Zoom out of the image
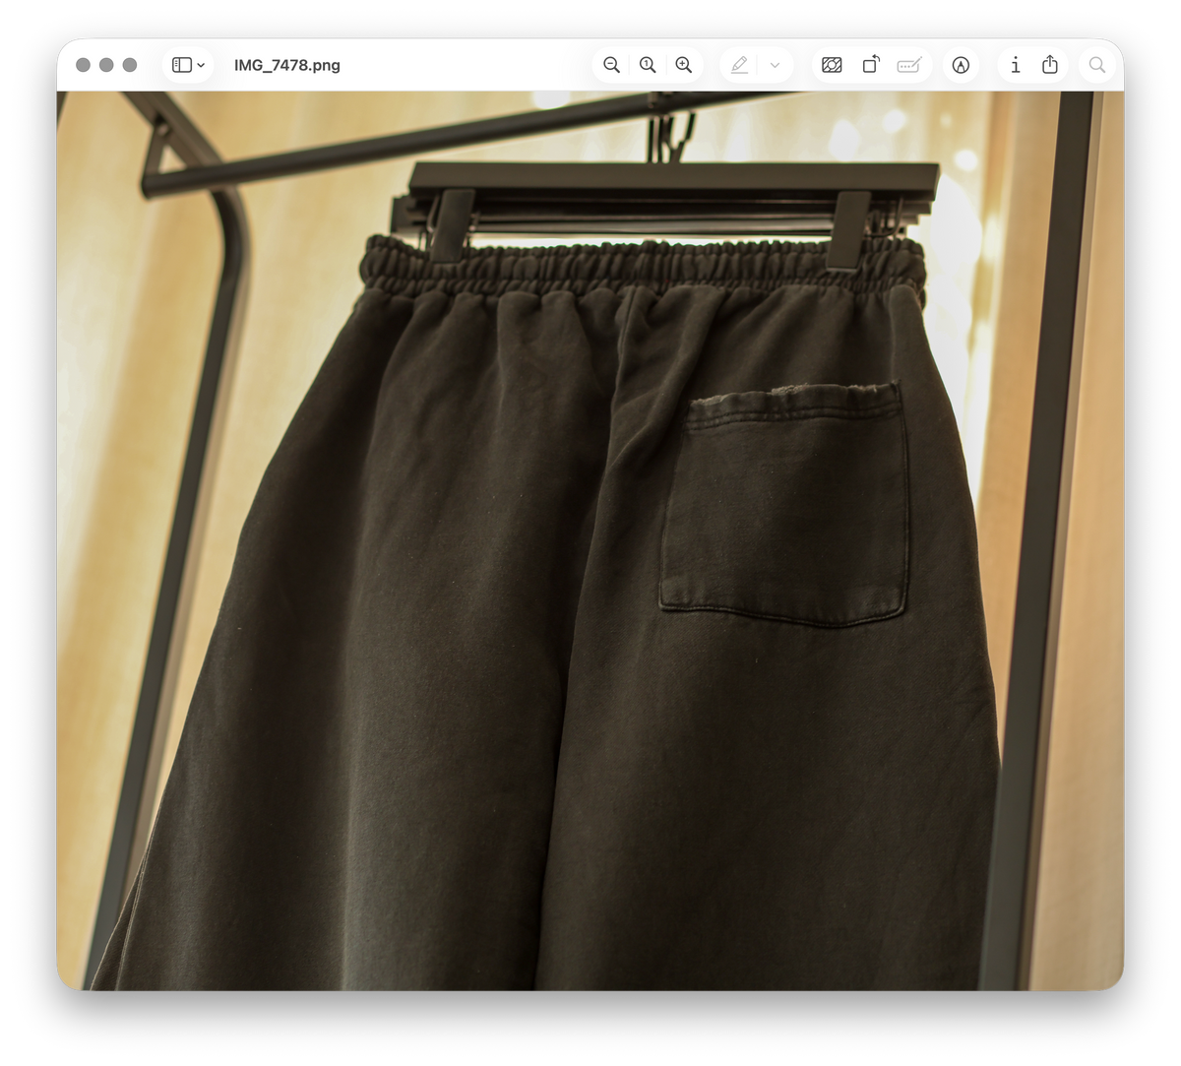The image size is (1181, 1066). click(x=611, y=65)
